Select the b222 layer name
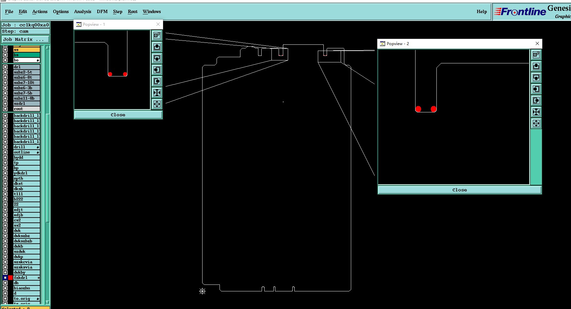The height and width of the screenshot is (309, 571). coord(27,199)
